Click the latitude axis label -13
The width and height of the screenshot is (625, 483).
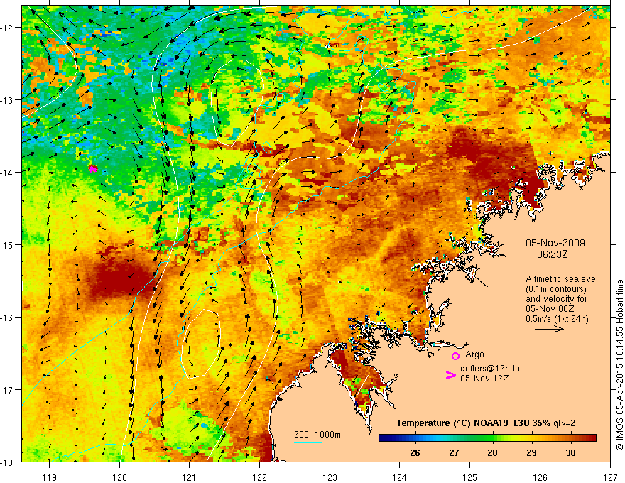7,100
